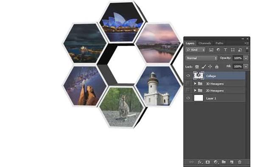Create new fill or adjustment layer
The image size is (253, 167).
pos(216,162)
